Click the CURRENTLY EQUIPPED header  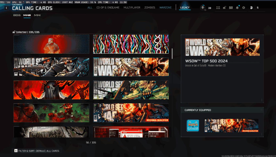point(198,110)
